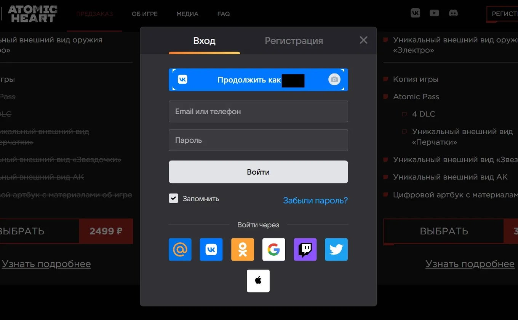Click ВЫБРАТЬ on the right edition card
Image resolution: width=518 pixels, height=320 pixels.
444,231
